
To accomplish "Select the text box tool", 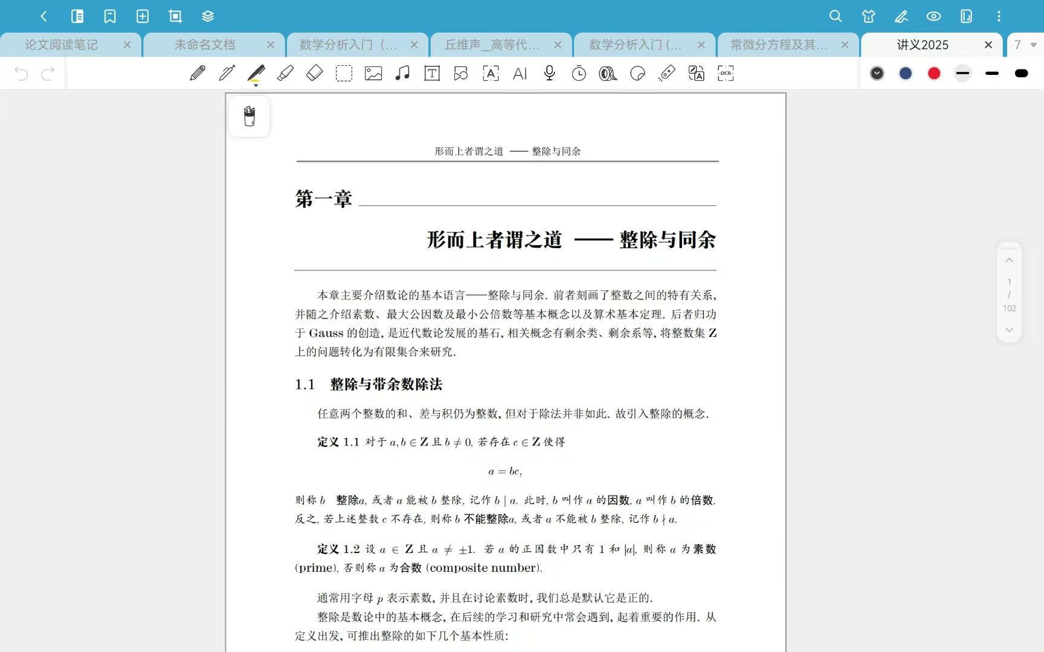I will [432, 74].
